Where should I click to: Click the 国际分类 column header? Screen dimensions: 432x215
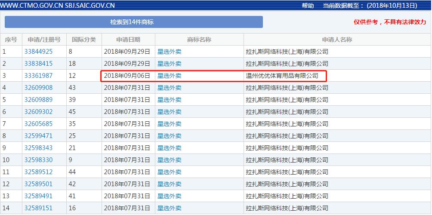pos(84,40)
